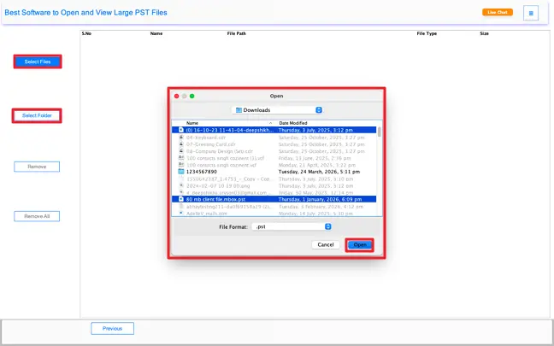Confirm with the Open button
This screenshot has height=346, width=554.
359,244
